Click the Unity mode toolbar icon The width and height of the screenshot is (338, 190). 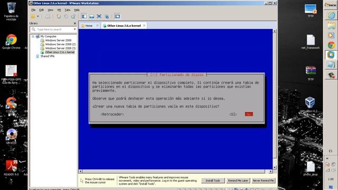tap(107, 16)
